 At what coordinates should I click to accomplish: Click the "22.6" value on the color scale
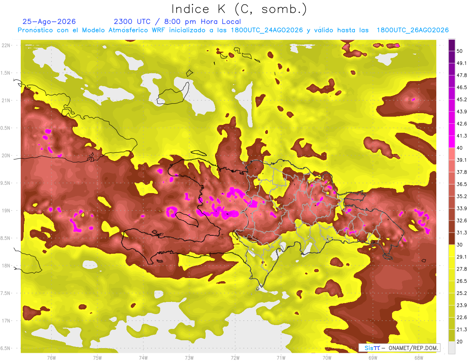[x=461, y=317]
